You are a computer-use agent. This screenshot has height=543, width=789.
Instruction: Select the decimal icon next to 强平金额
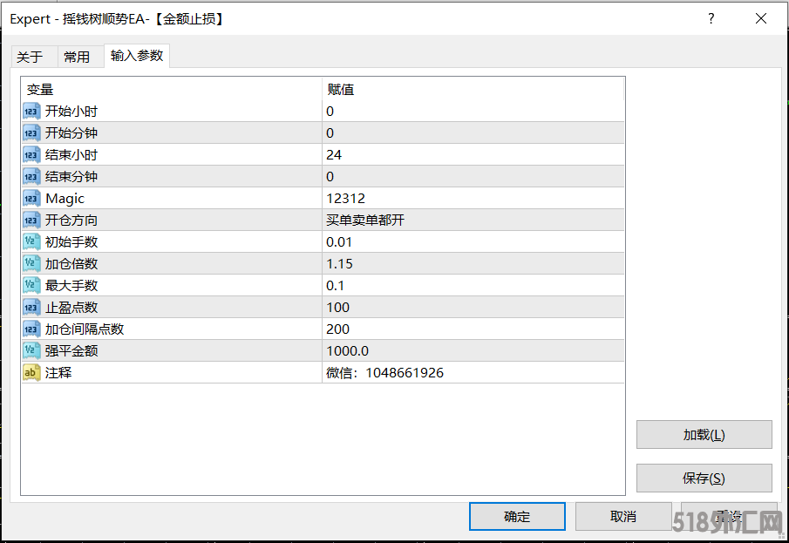[31, 350]
